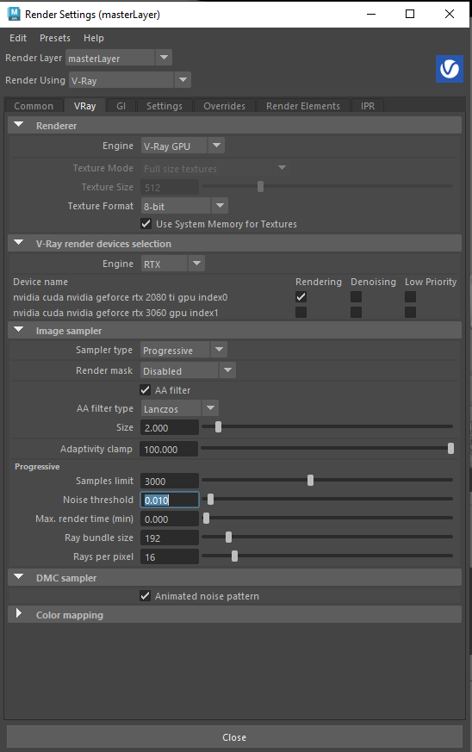Open the Edit menu
This screenshot has height=752, width=472.
click(18, 38)
